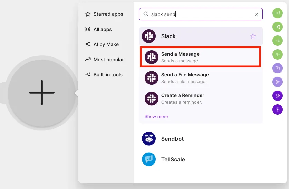Click the green iterator icon
The width and height of the screenshot is (289, 189).
click(277, 54)
